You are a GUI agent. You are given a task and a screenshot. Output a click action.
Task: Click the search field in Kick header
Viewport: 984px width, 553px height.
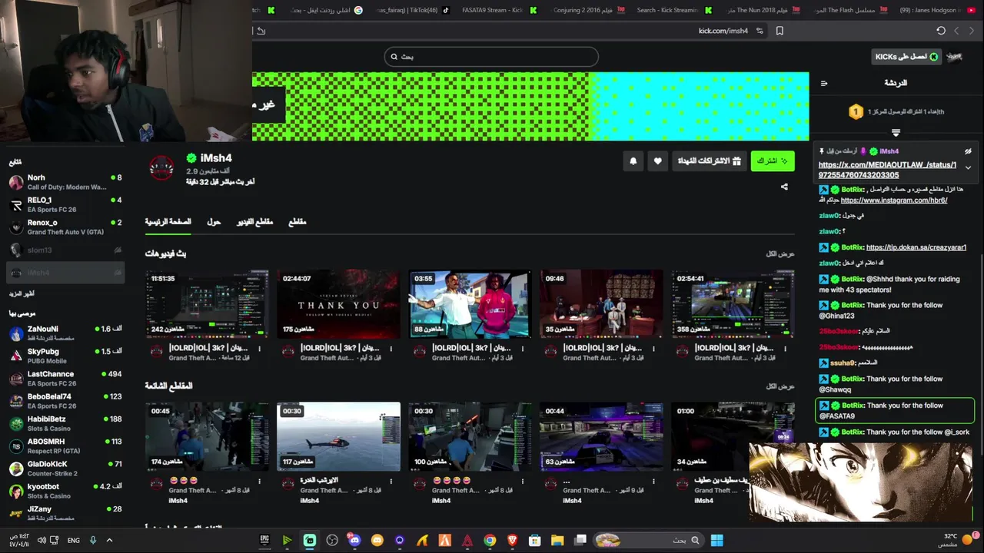pyautogui.click(x=491, y=56)
